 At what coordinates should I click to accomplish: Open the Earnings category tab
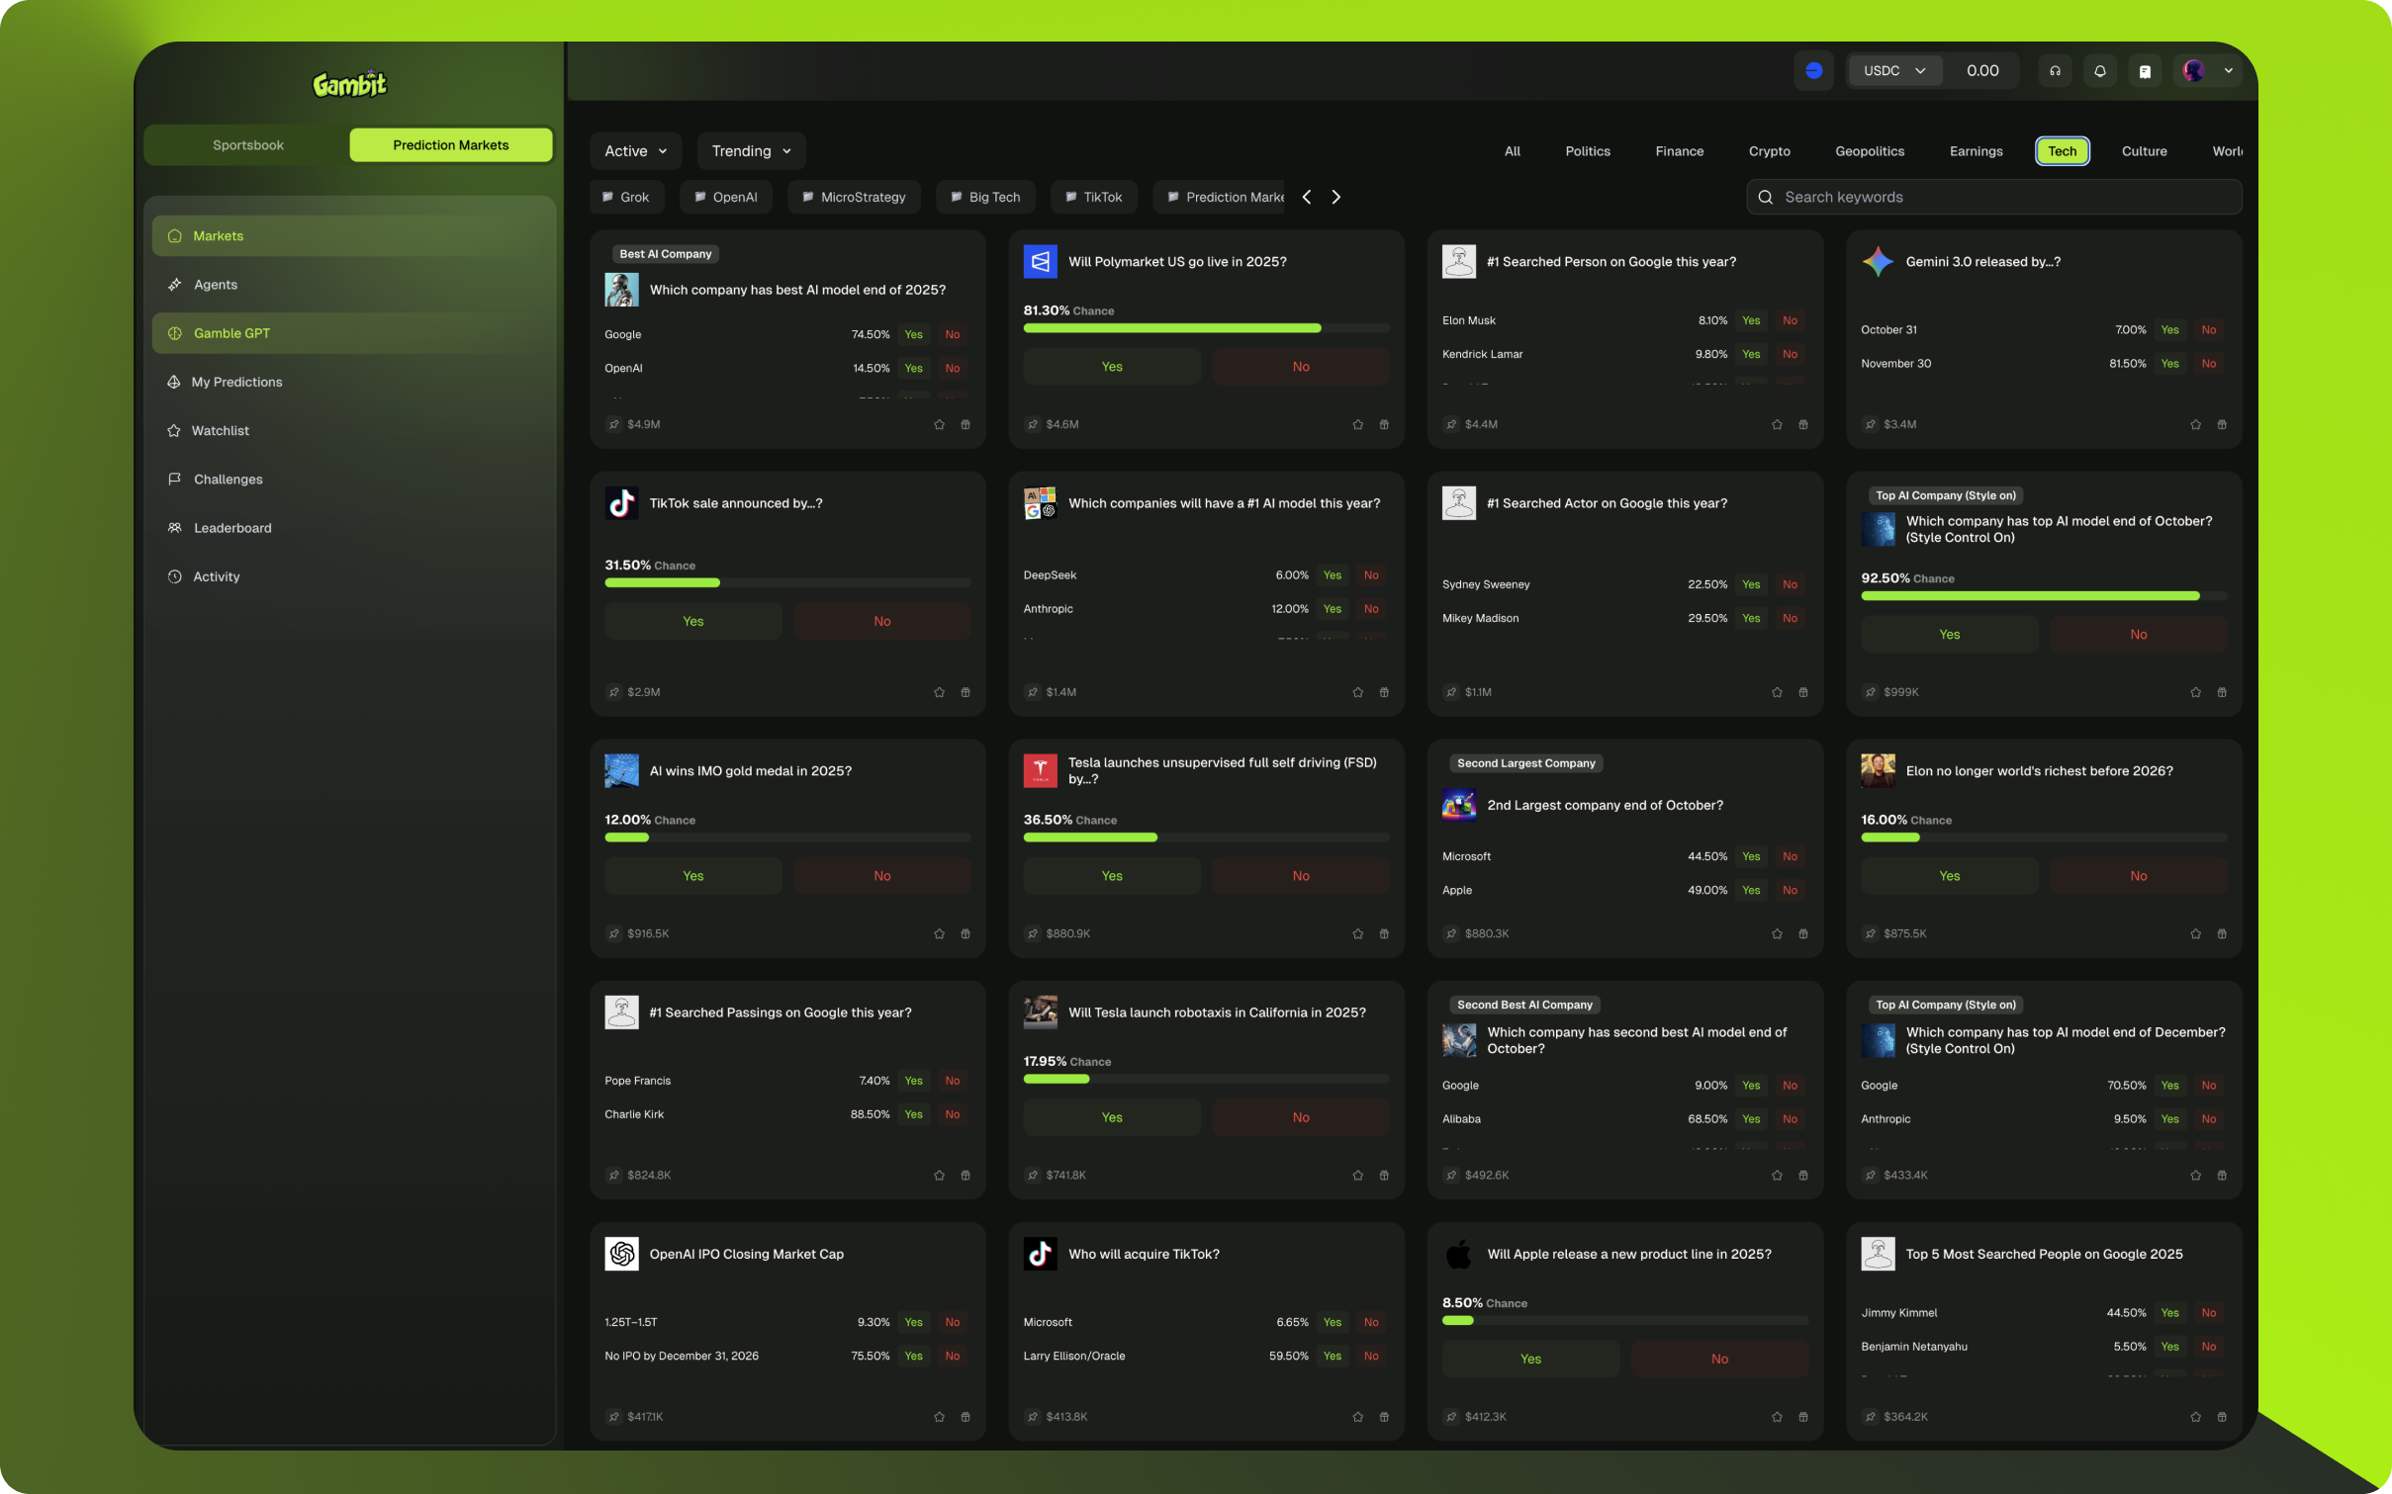(1976, 150)
